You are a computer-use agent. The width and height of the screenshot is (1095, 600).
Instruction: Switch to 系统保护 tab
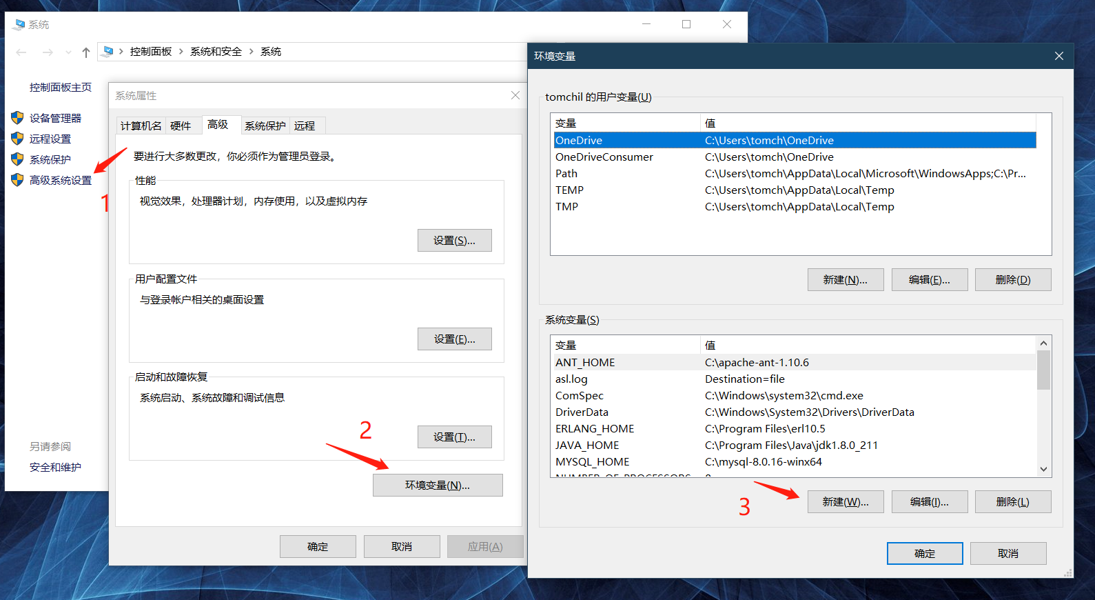point(265,126)
